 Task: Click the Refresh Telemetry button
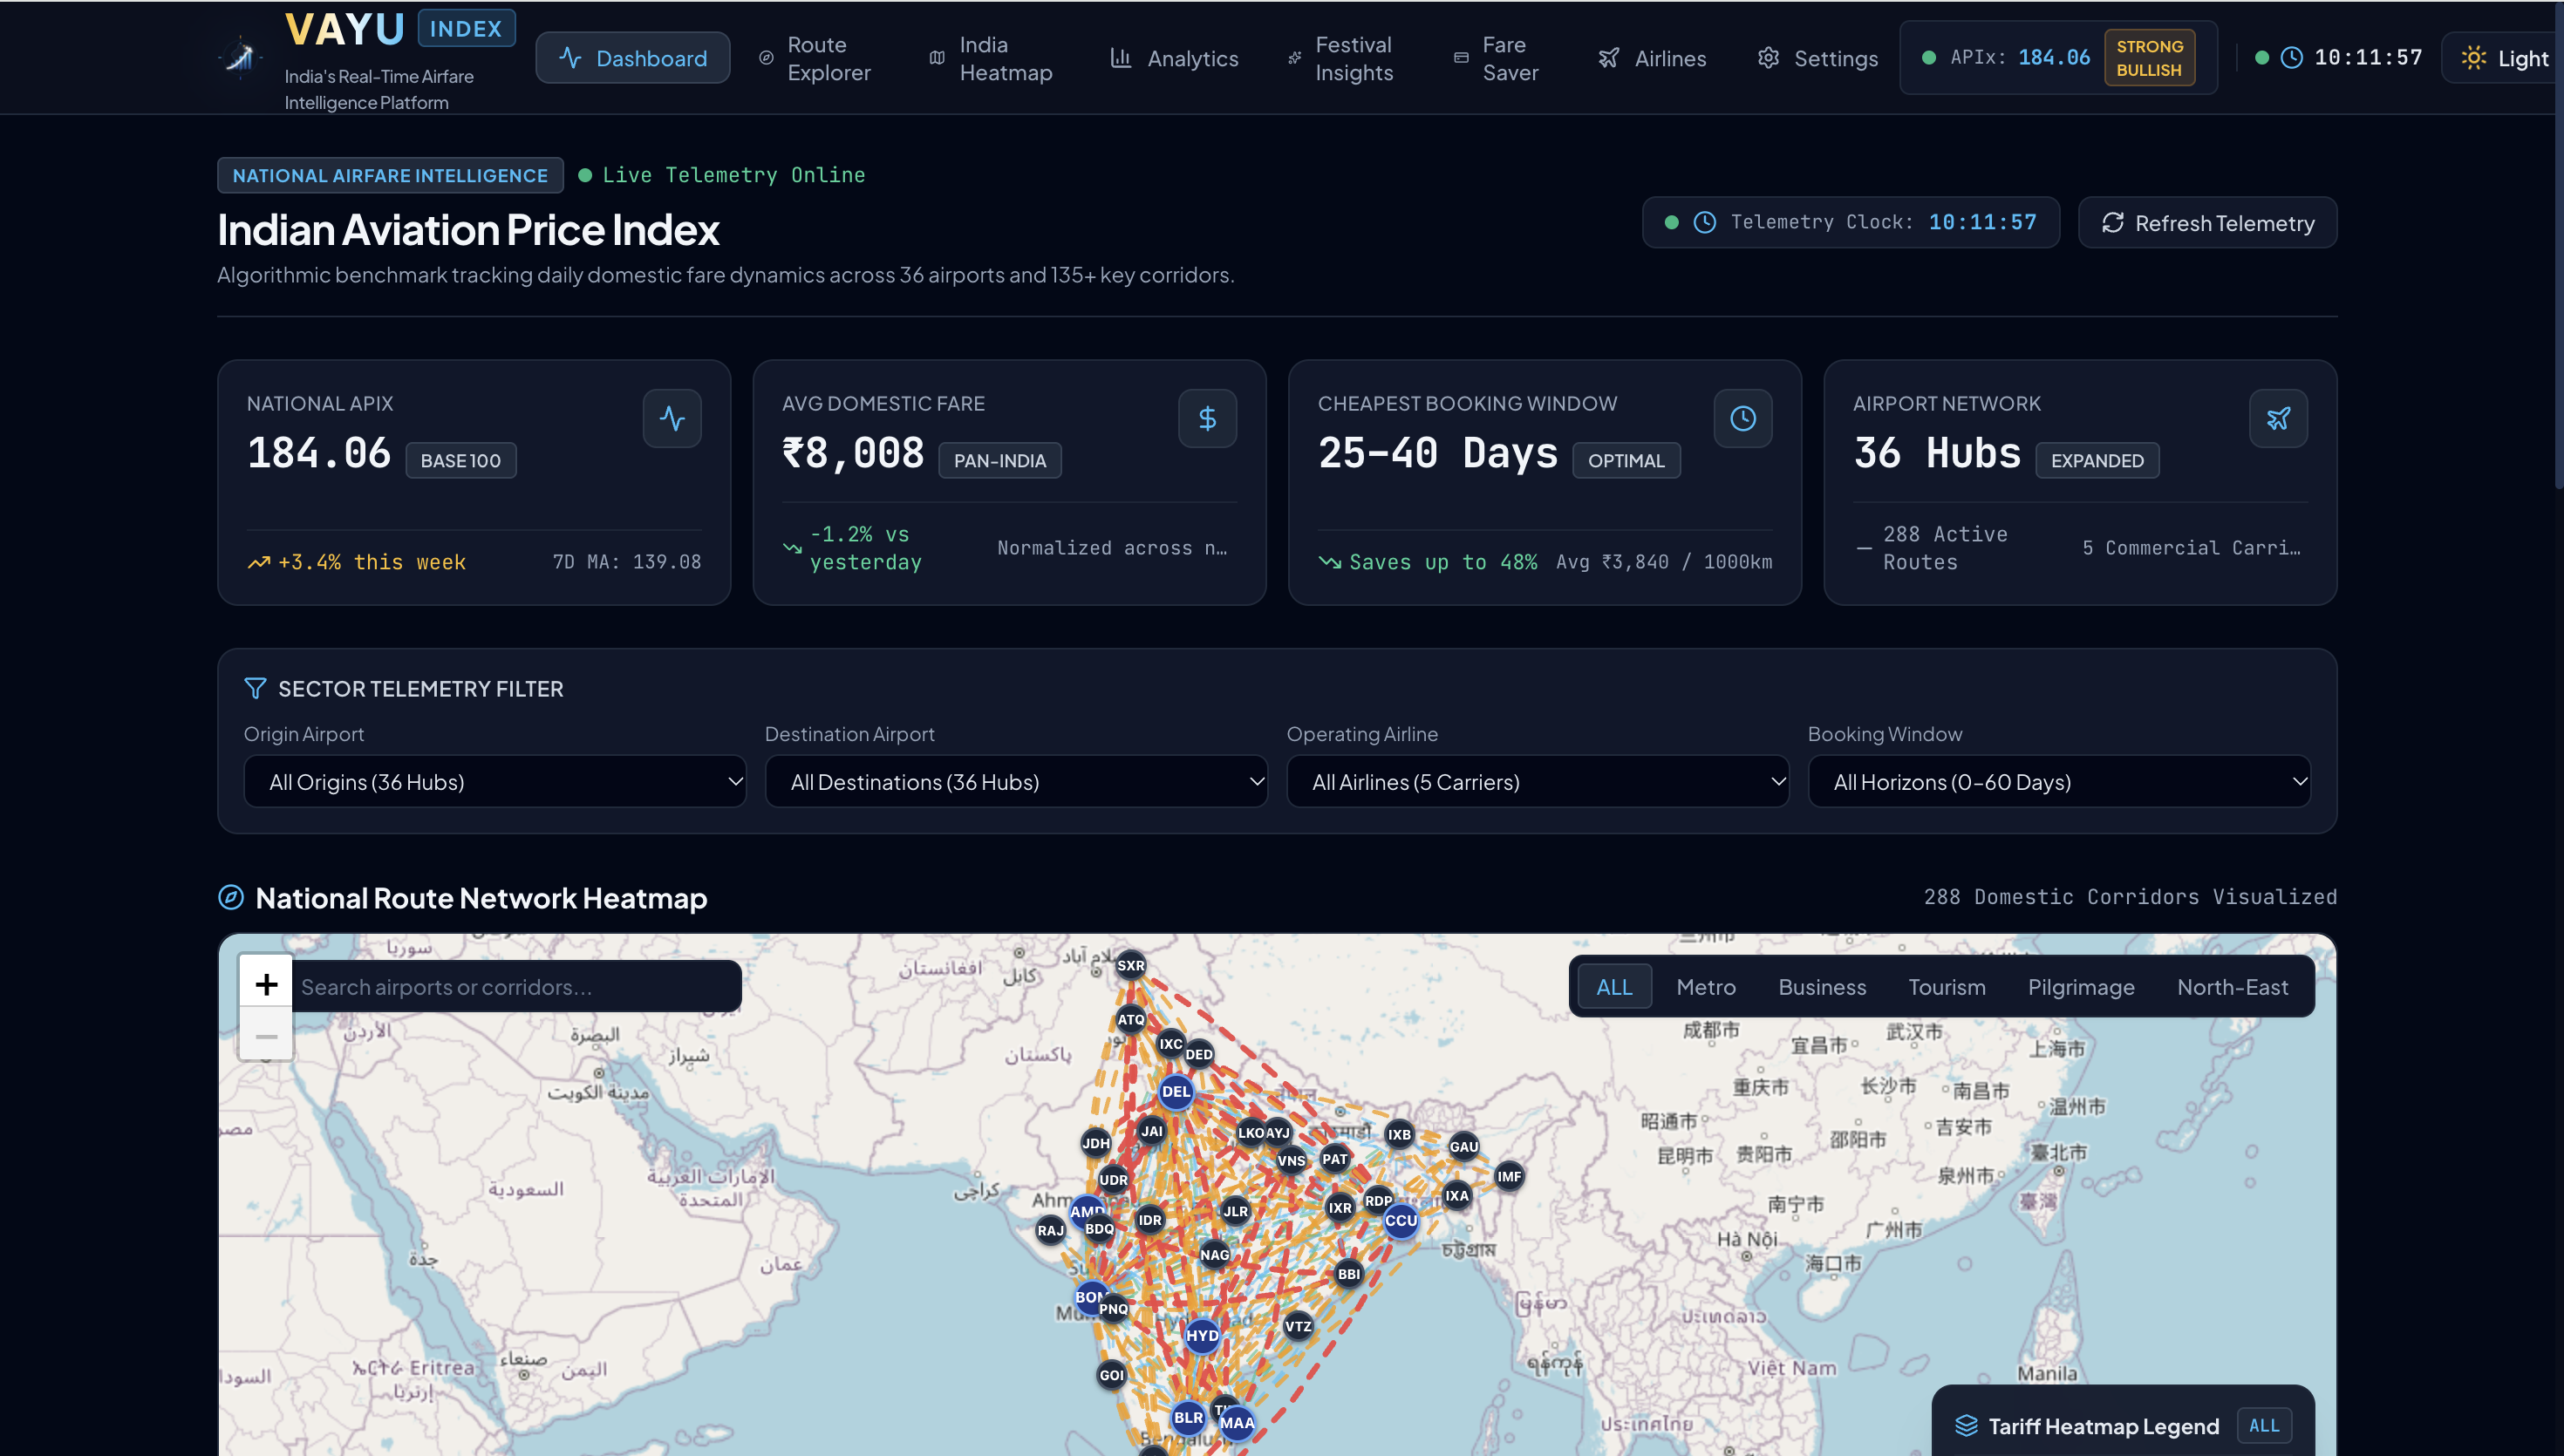[2207, 222]
